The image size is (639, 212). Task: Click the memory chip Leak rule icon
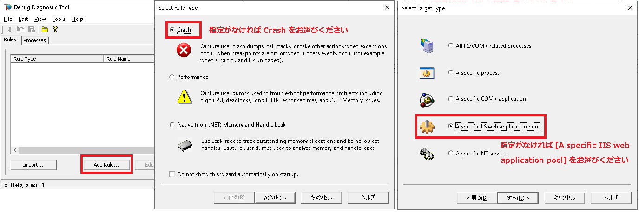pyautogui.click(x=184, y=145)
